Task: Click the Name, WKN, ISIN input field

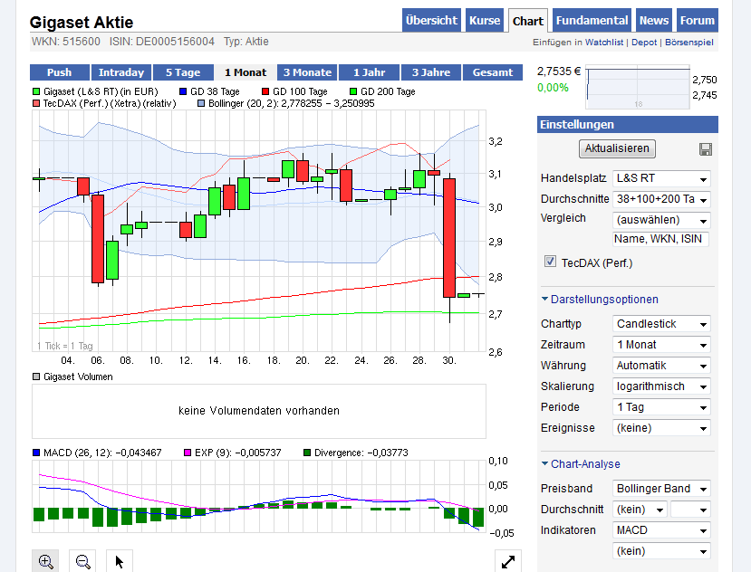Action: coord(660,239)
